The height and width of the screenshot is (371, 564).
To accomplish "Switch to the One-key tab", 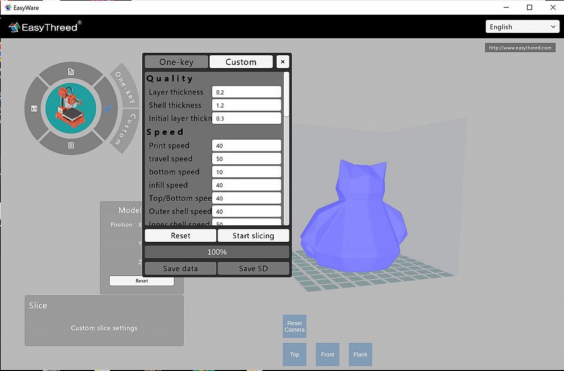I will (x=176, y=62).
